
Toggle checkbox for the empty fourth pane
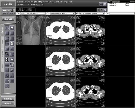click(x=107, y=13)
